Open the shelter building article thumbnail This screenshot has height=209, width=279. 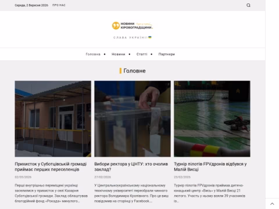[53, 118]
